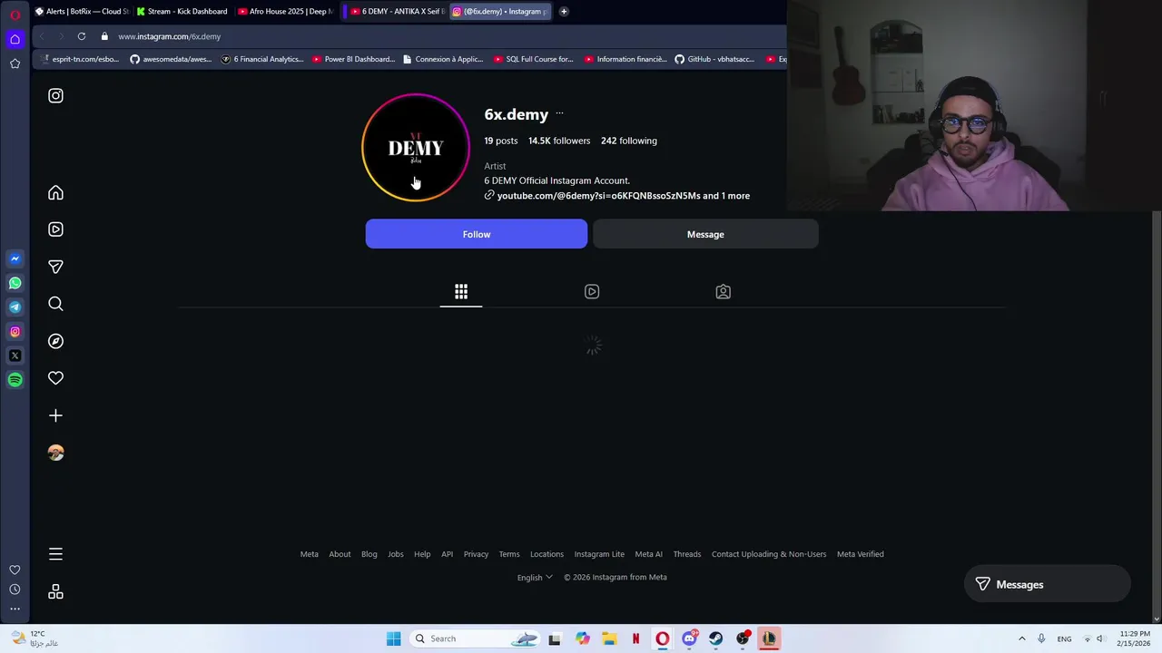Reload the Instagram page
The width and height of the screenshot is (1162, 653).
82,36
